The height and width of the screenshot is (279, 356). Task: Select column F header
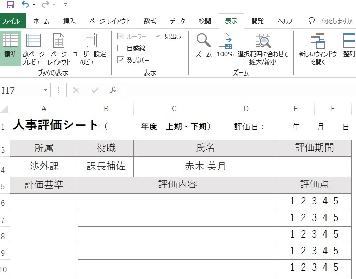333,109
